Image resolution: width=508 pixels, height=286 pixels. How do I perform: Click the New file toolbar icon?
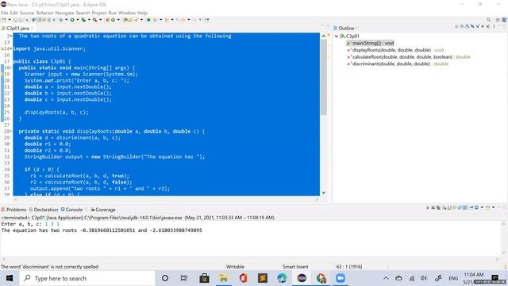[4, 20]
